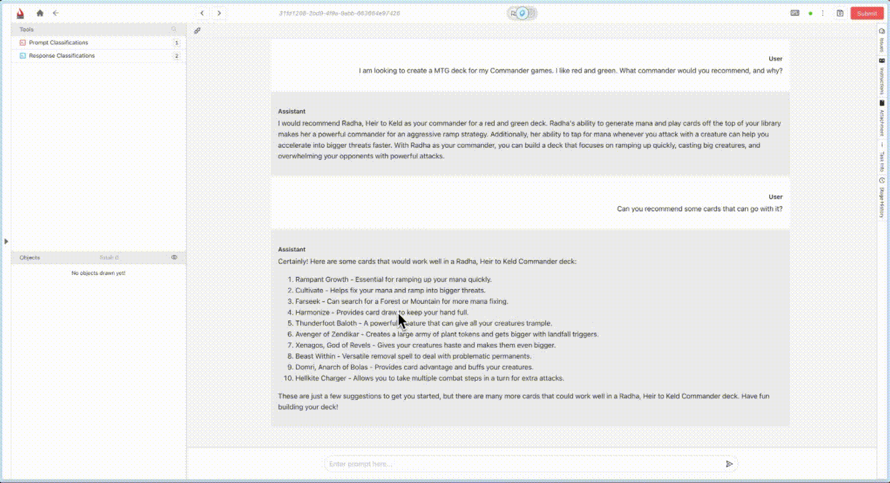Click the count badge 2 for Response Classifications
The height and width of the screenshot is (483, 890).
click(177, 56)
